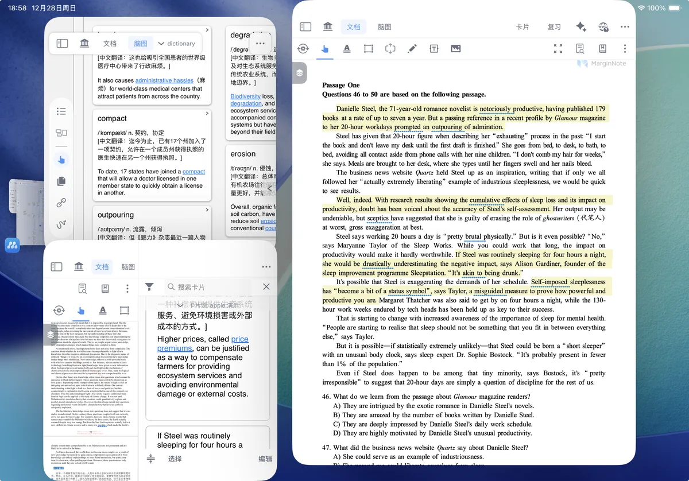Select erosion card title
689x481 pixels.
(x=243, y=154)
